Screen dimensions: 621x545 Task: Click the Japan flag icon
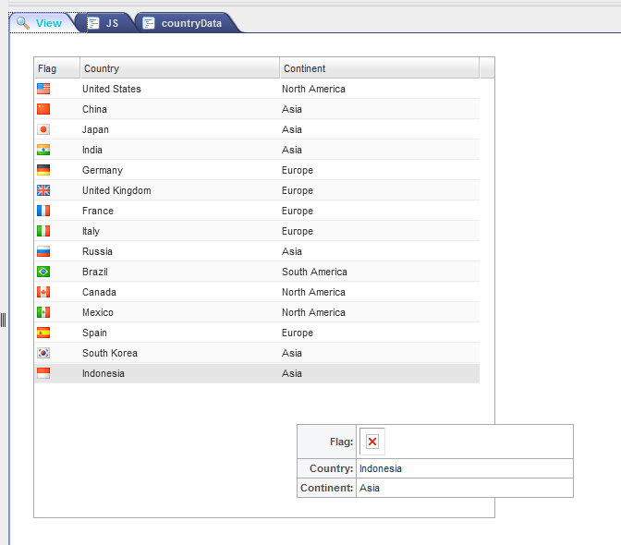[x=43, y=129]
